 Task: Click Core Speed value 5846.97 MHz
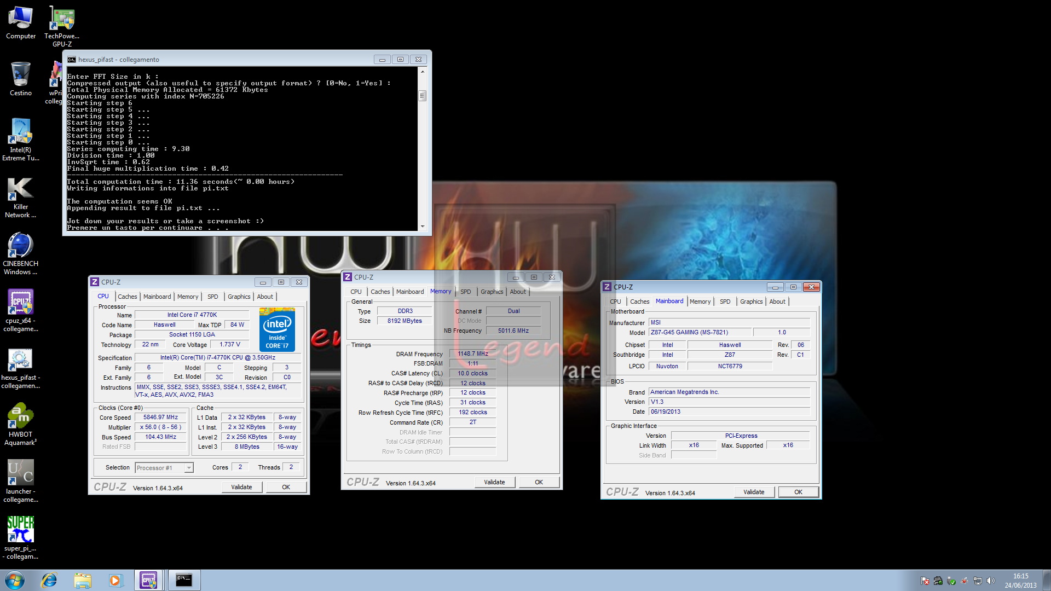pos(161,418)
